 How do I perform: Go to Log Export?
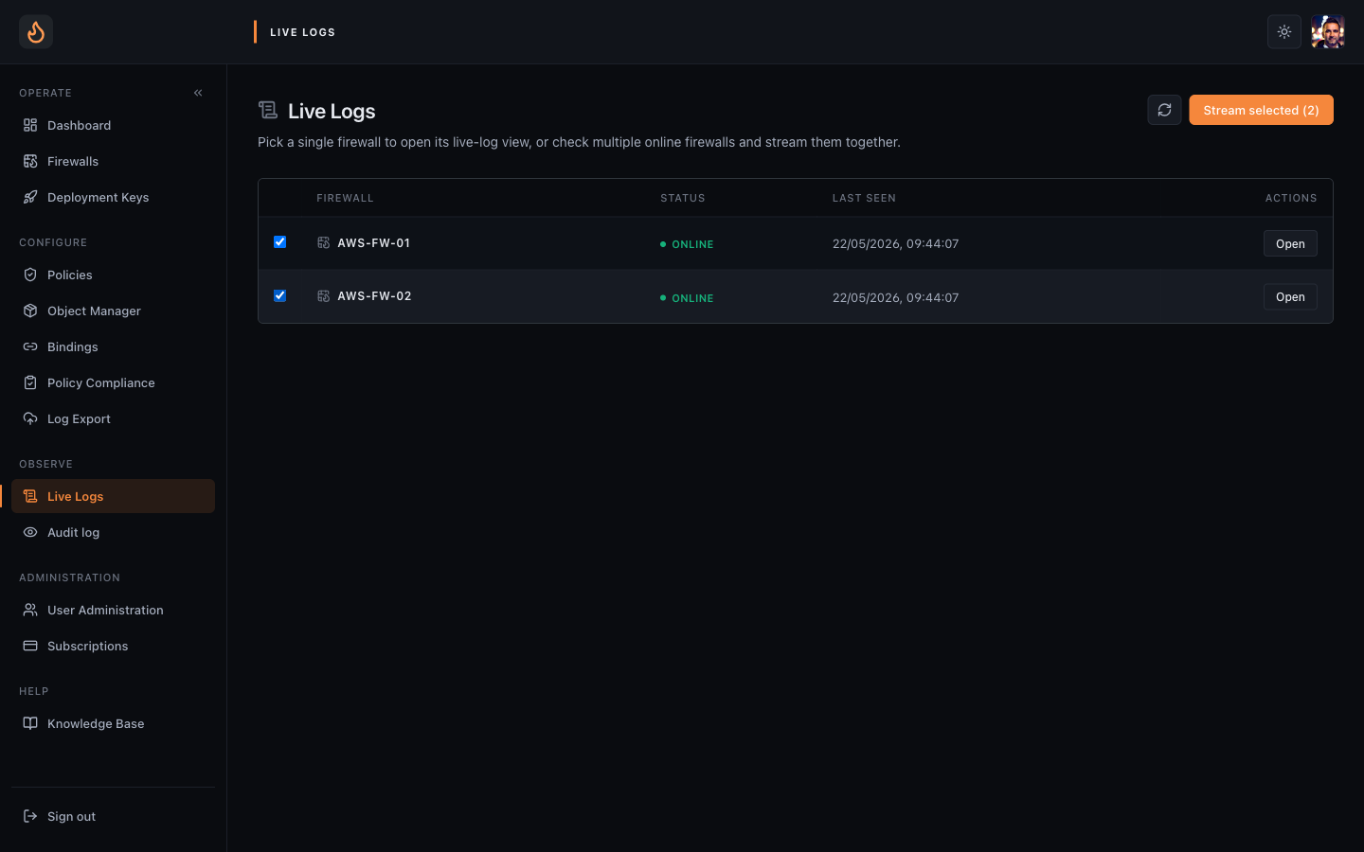[x=113, y=418]
